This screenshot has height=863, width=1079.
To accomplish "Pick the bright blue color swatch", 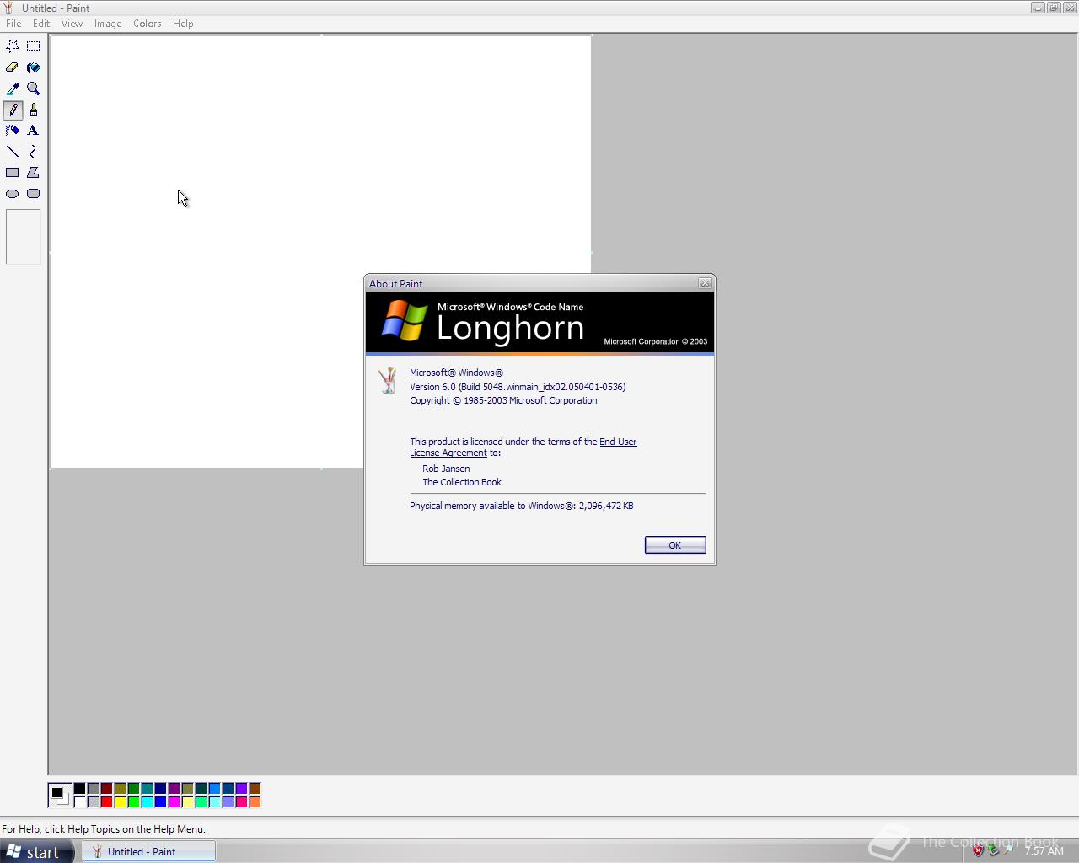I will tap(160, 802).
